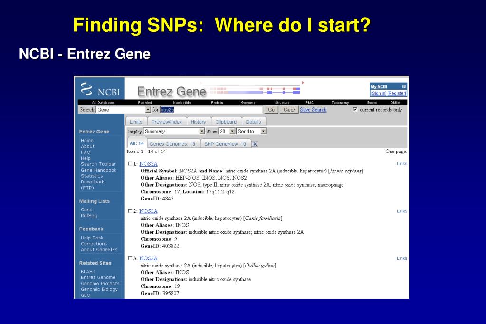Select the SNP GeneView: 10 tab
This screenshot has width=486, height=324.
[x=225, y=144]
